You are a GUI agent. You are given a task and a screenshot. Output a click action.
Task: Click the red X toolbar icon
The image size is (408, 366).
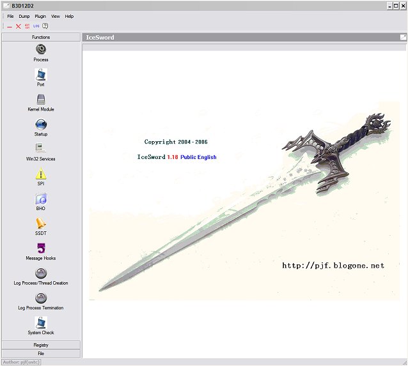pos(18,26)
